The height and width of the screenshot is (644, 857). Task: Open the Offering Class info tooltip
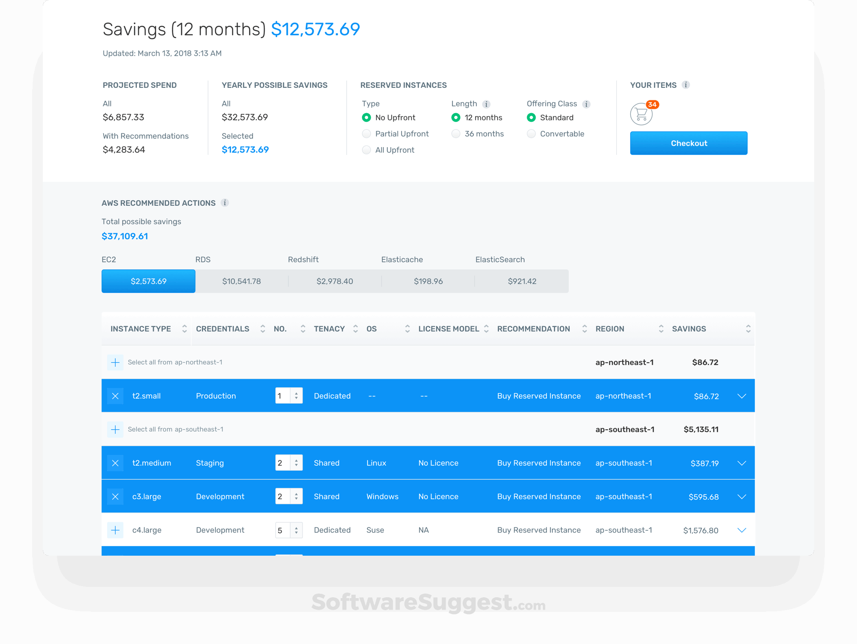586,104
